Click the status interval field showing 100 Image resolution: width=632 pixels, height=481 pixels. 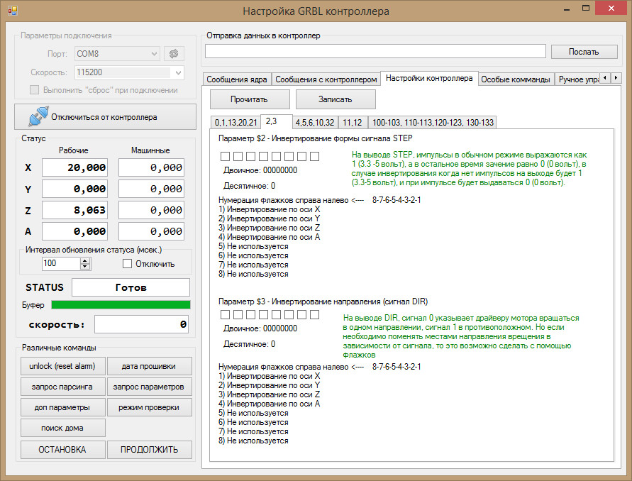click(62, 264)
